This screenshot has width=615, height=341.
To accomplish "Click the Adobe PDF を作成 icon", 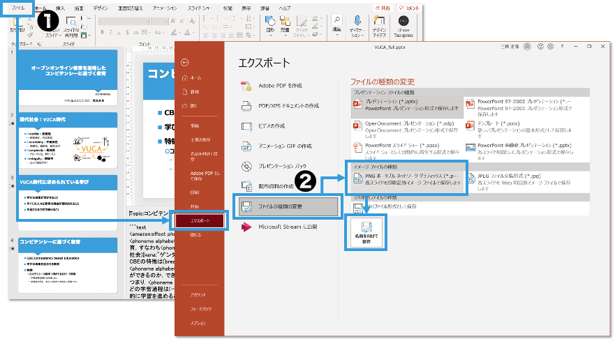I will (246, 85).
